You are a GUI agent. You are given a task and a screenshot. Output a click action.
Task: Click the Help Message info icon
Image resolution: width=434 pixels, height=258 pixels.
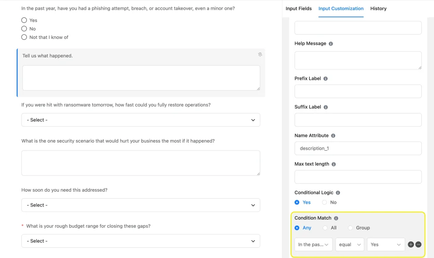(331, 44)
